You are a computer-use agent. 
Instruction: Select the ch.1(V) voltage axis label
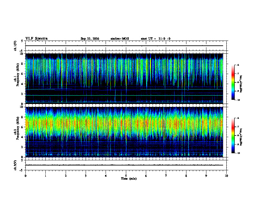[x=15, y=46]
